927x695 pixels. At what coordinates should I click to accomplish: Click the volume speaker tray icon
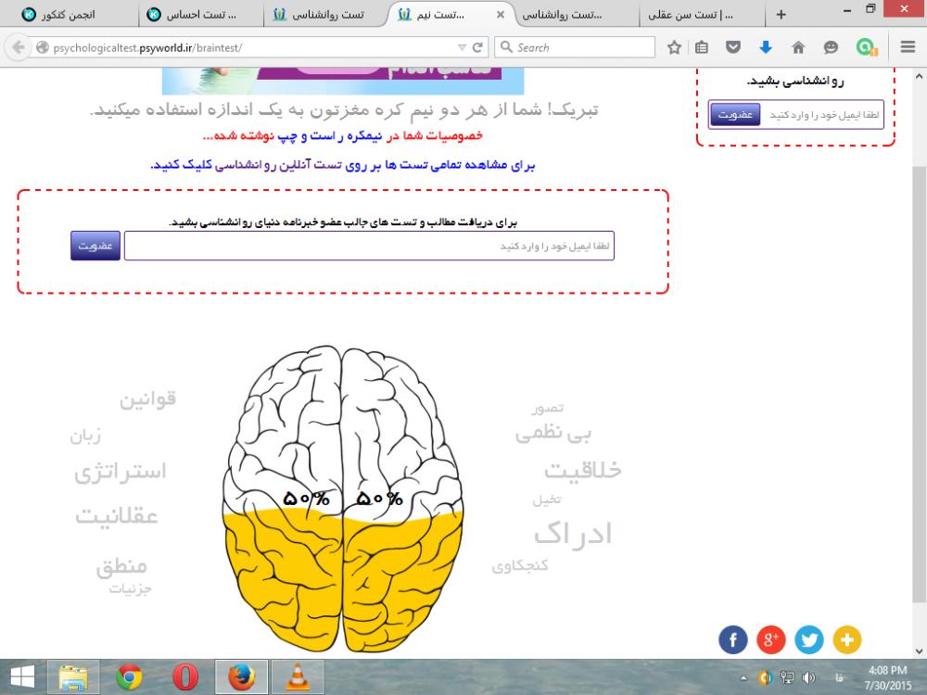point(809,677)
